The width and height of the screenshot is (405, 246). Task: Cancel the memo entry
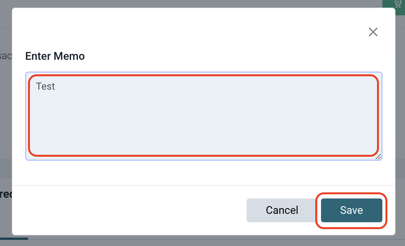282,210
